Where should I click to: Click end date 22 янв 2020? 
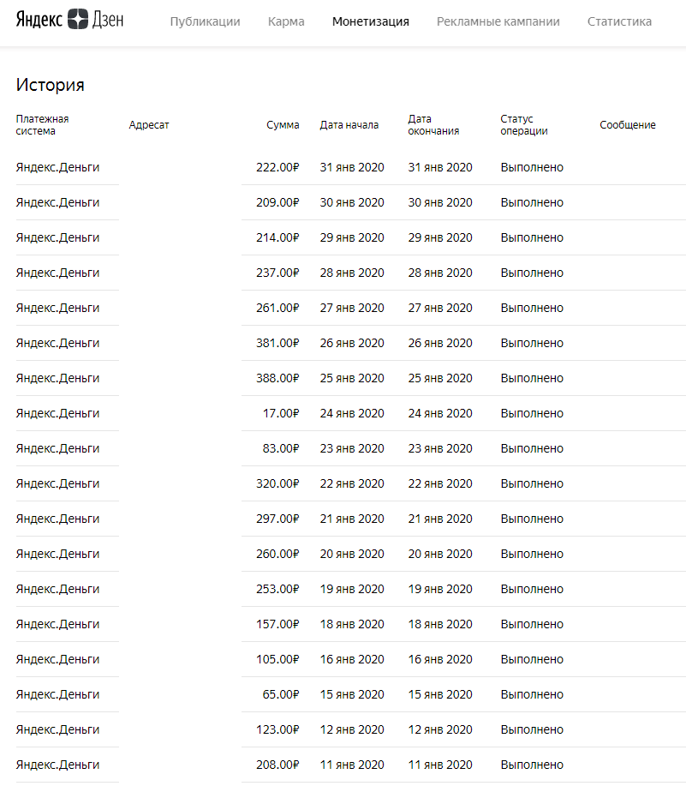pos(440,483)
